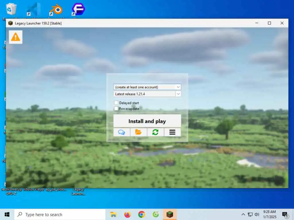
Task: Select the purple F desktop shortcut
Action: 78,9
